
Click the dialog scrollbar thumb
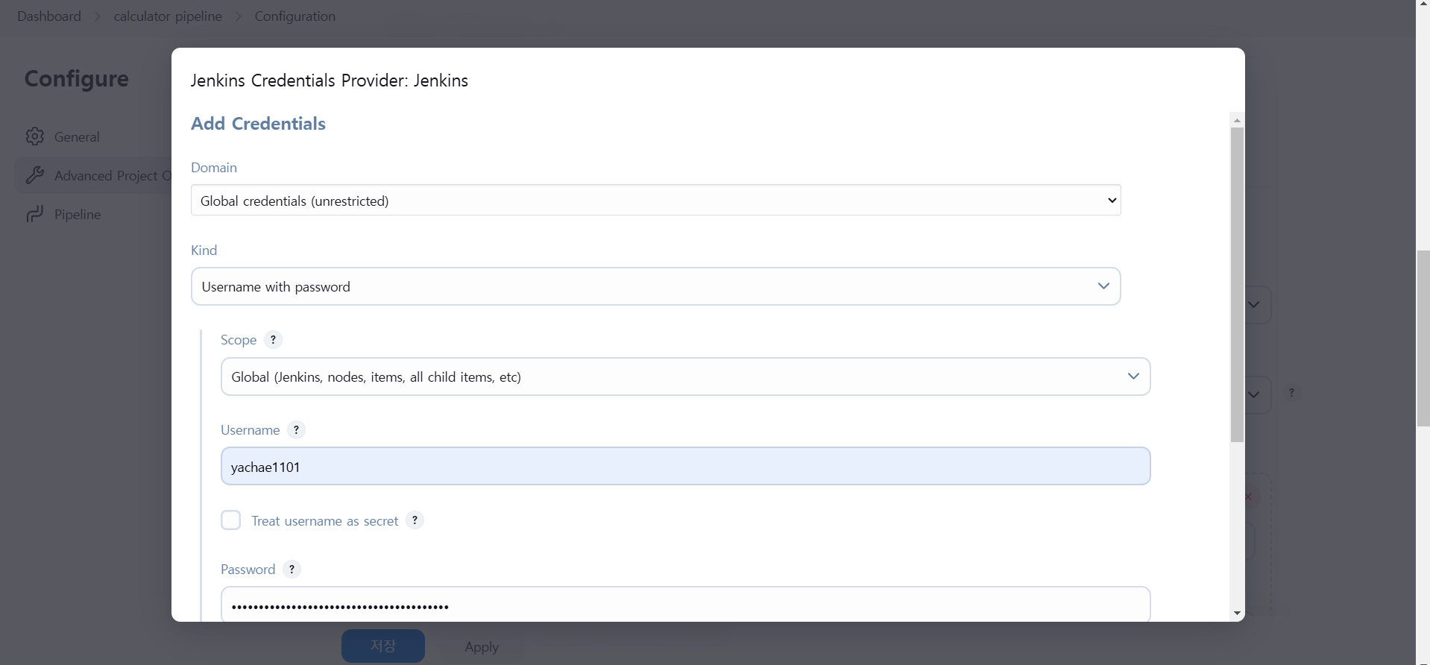click(x=1238, y=285)
